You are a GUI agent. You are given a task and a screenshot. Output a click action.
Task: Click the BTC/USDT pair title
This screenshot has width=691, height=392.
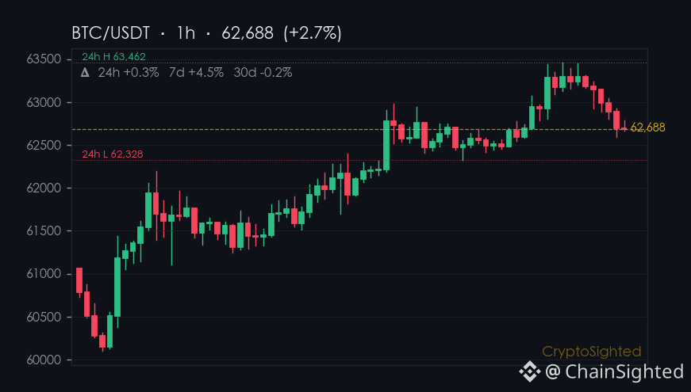click(110, 33)
